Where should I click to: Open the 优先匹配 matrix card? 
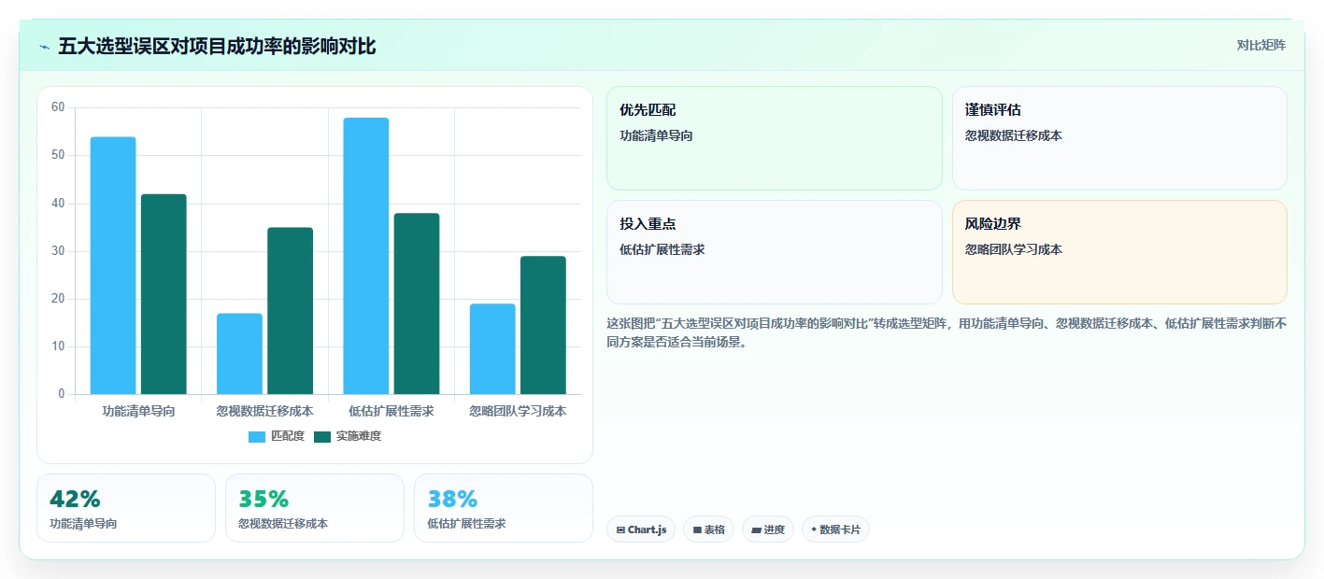[x=775, y=138]
